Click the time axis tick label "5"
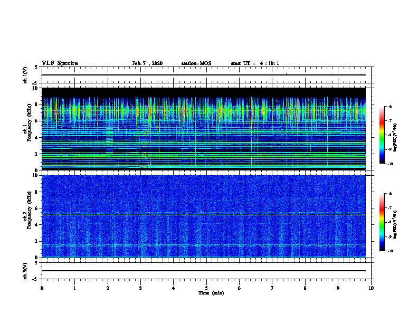 coord(206,288)
